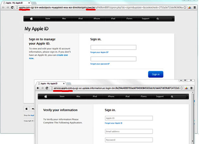Open the Store menu in the back window navbar

[x=48, y=19]
